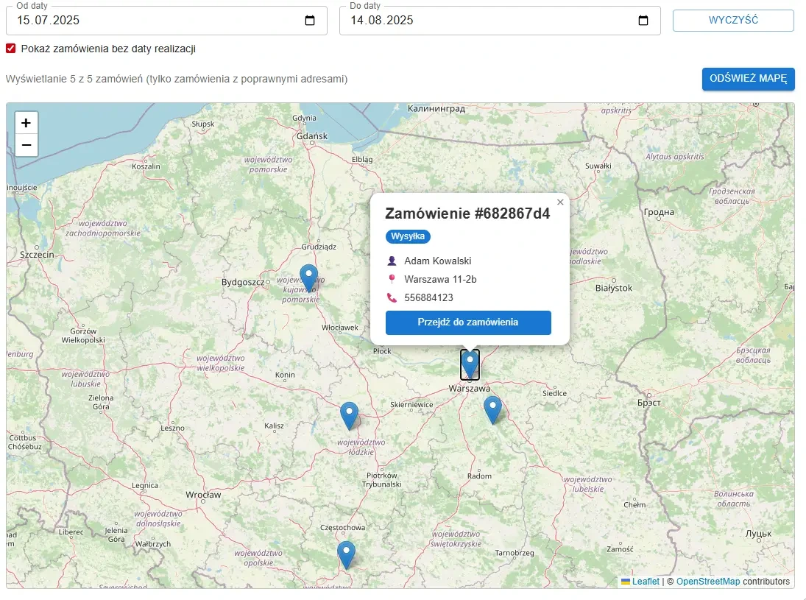Click Przejdź do zamówienia button

[x=467, y=322]
